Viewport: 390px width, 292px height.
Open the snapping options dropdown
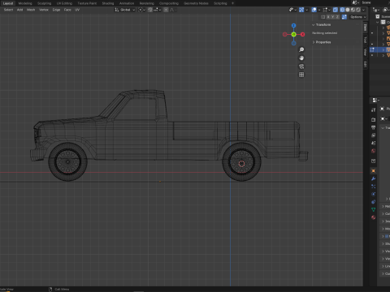[x=157, y=10]
